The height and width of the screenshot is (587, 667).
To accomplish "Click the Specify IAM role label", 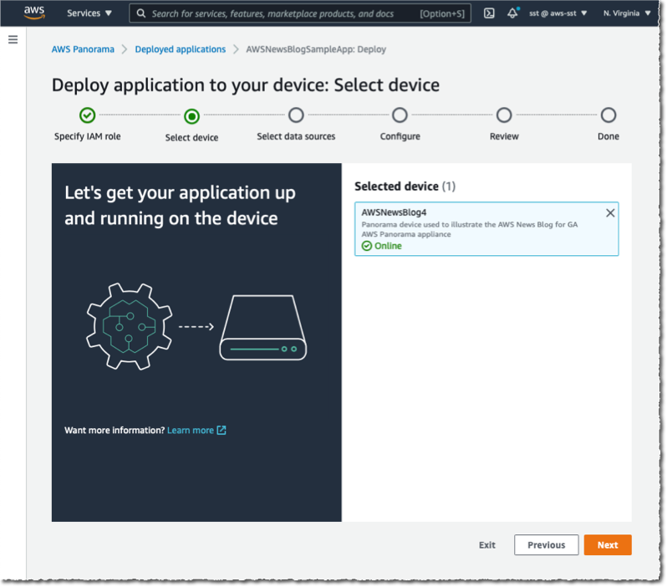I will click(x=87, y=136).
